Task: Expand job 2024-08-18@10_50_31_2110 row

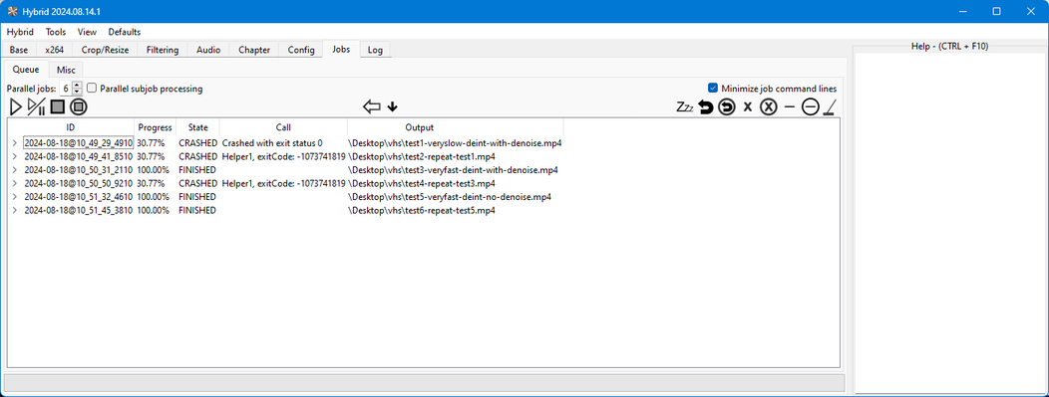Action: pyautogui.click(x=15, y=170)
